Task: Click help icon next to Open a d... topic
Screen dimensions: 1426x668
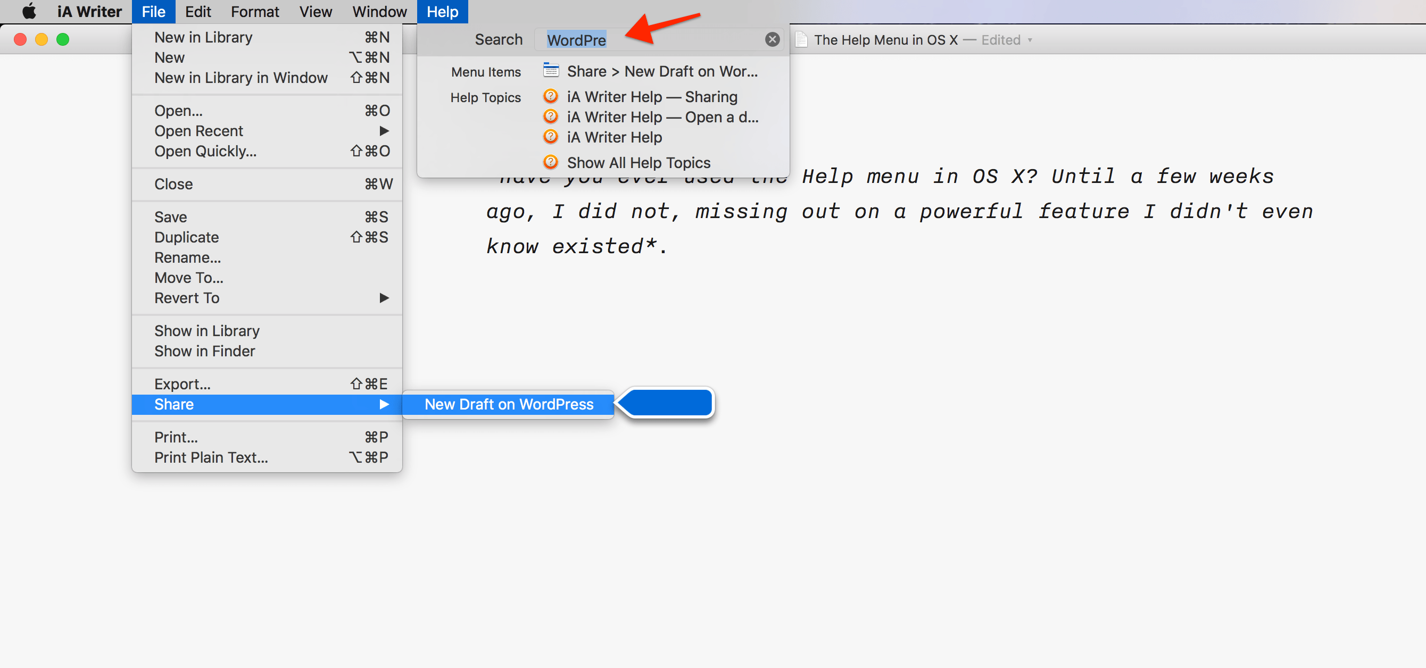Action: [551, 117]
